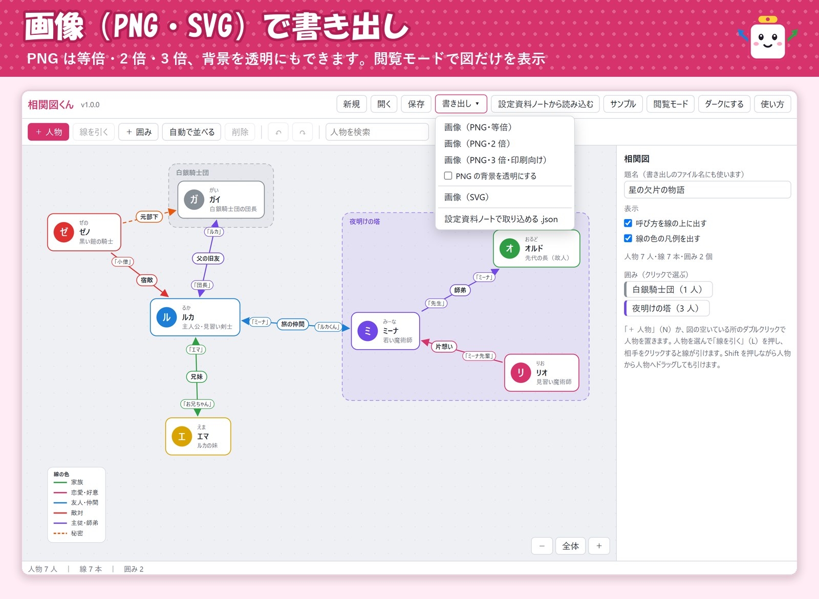Click the 開く button

pos(384,104)
